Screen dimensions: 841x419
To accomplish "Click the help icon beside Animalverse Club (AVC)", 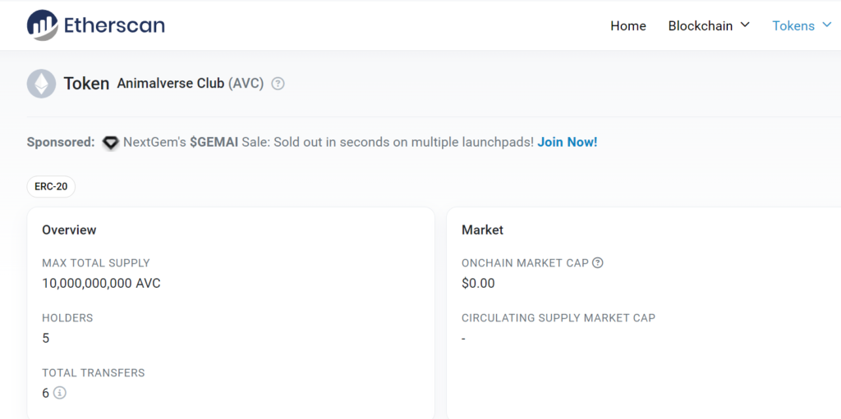I will [278, 84].
